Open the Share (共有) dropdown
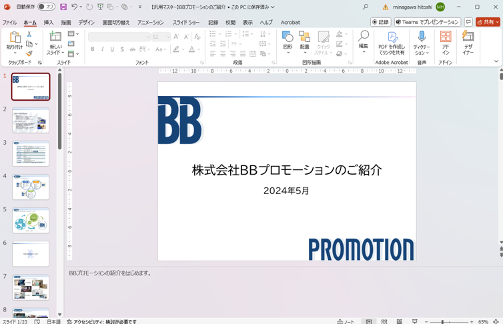503x324 pixels. click(x=488, y=22)
